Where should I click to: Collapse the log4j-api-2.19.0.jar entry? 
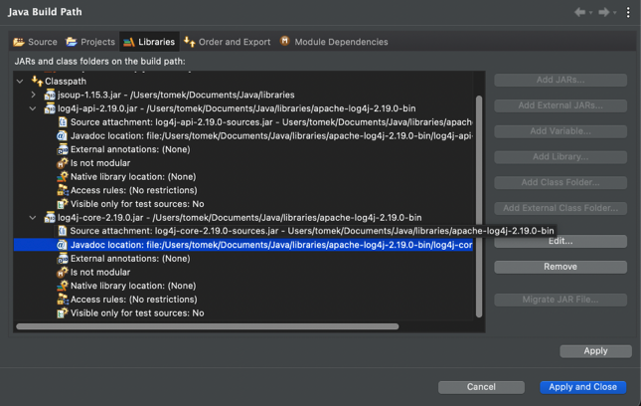[x=34, y=108]
